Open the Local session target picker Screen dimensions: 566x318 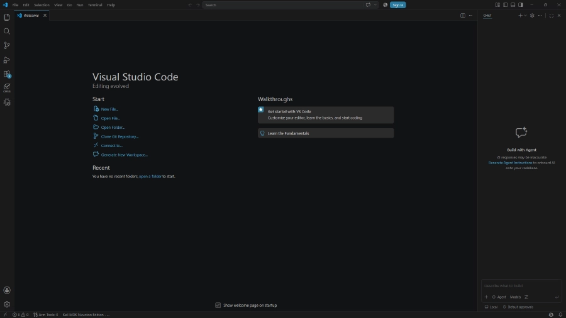point(491,307)
